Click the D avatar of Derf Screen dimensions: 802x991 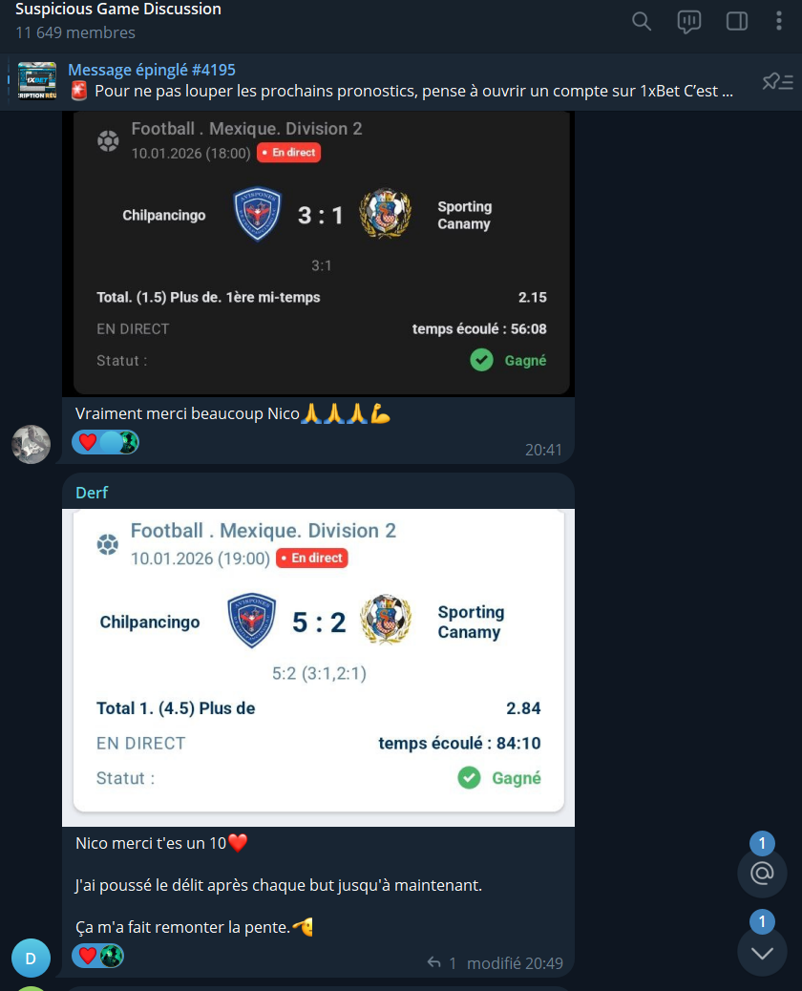(x=31, y=959)
